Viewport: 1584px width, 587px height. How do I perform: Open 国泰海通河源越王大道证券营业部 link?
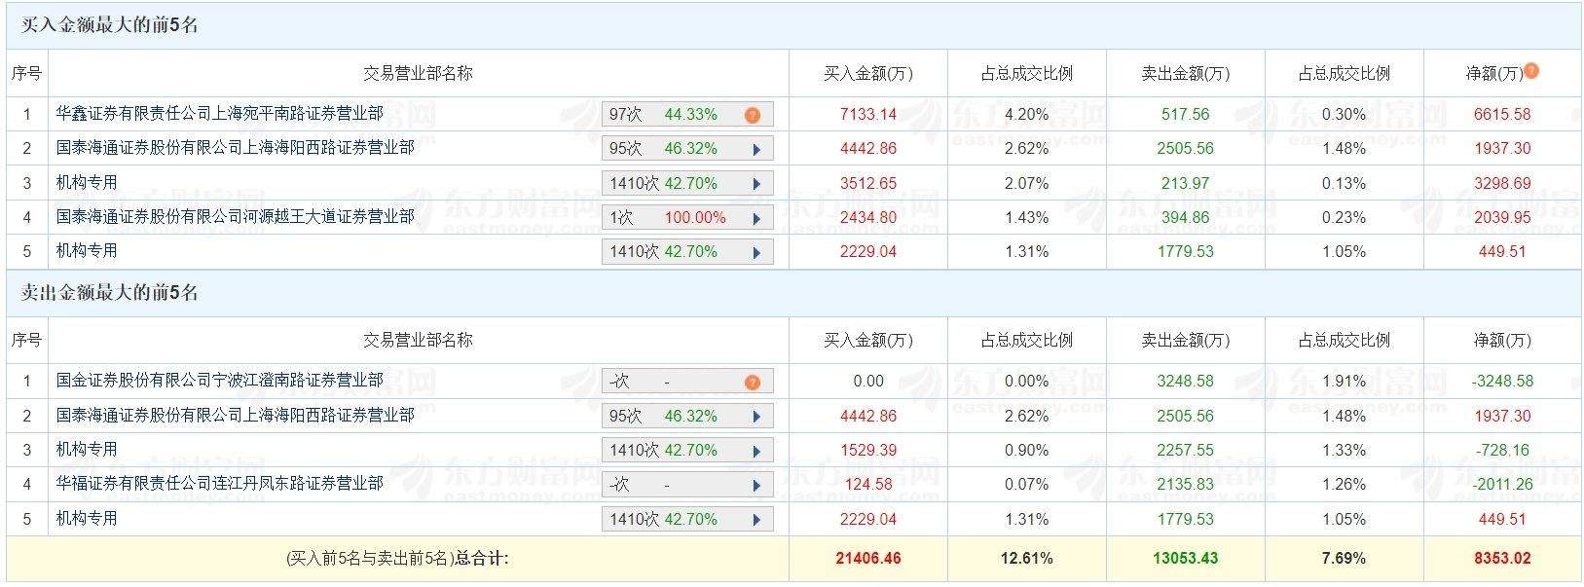(x=235, y=216)
